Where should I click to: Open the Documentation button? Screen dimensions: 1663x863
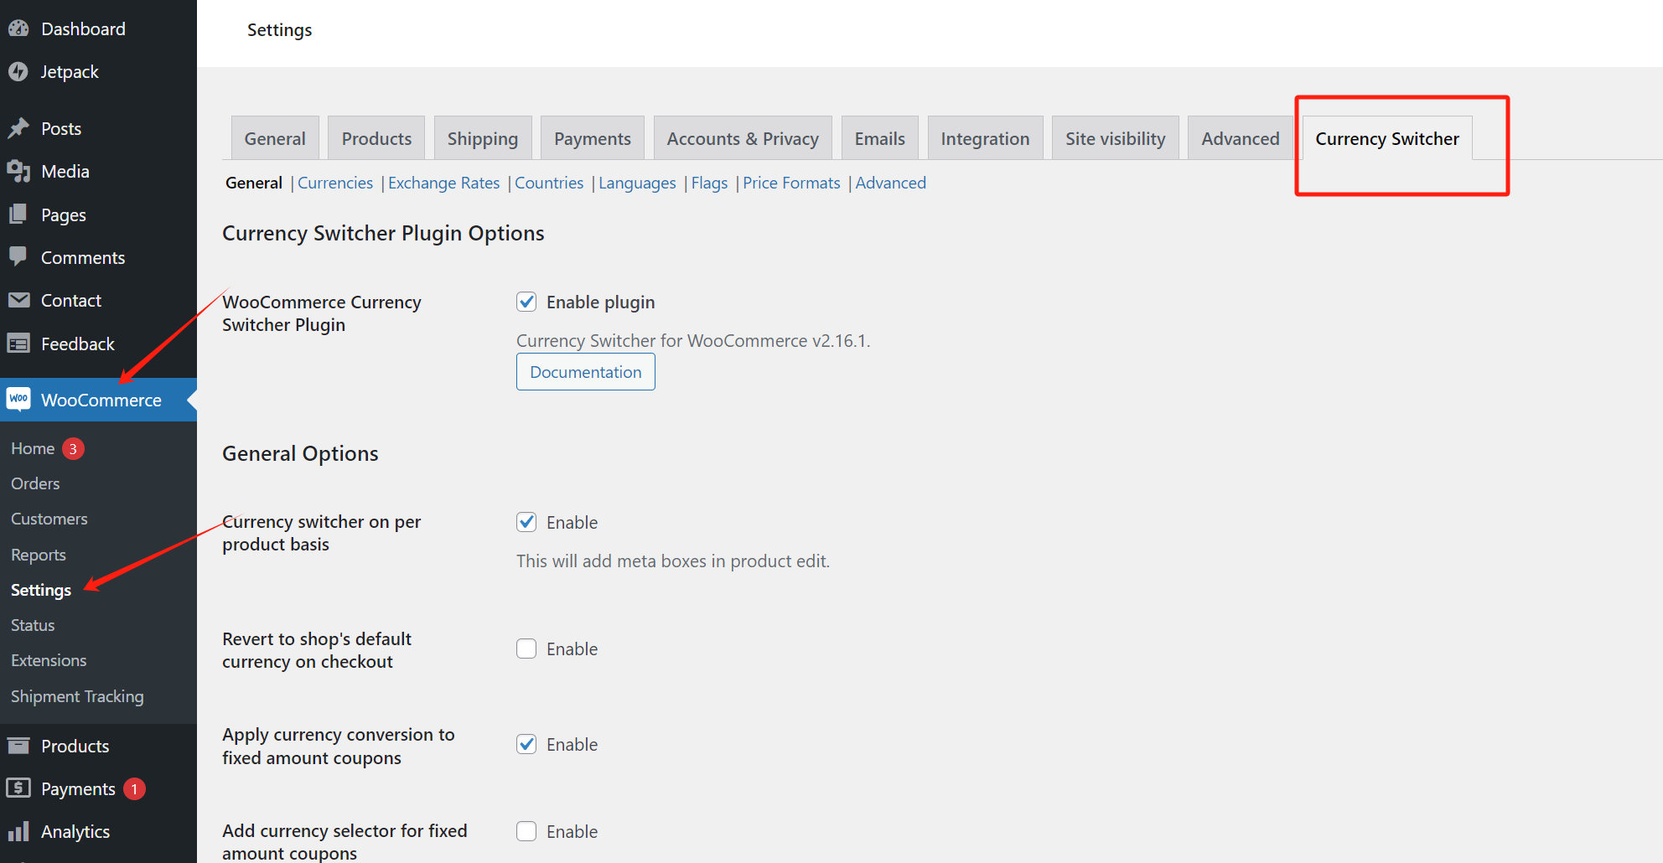click(586, 372)
